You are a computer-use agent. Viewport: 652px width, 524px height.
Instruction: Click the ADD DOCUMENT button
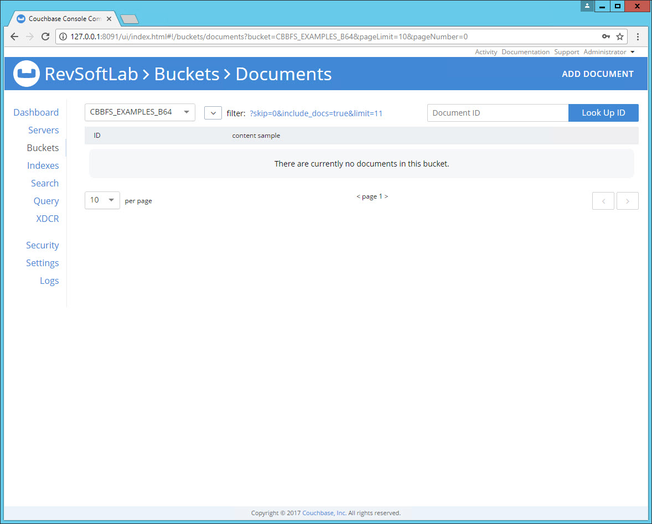598,74
